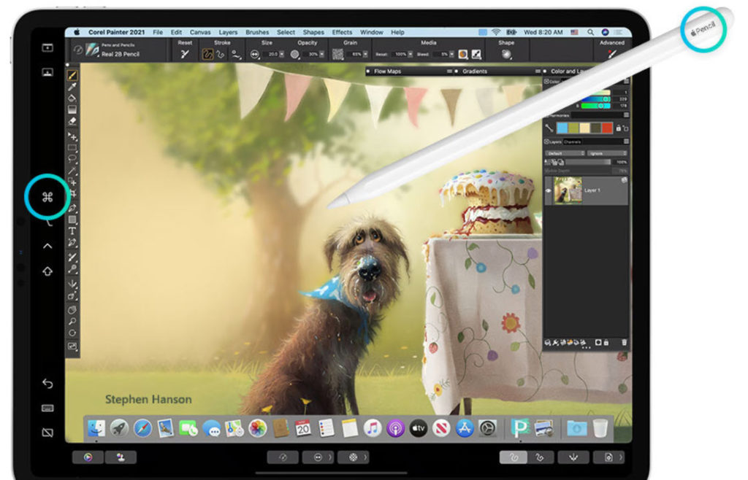This screenshot has height=480, width=748.
Task: Select the Magic Wand tool
Action: (72, 170)
